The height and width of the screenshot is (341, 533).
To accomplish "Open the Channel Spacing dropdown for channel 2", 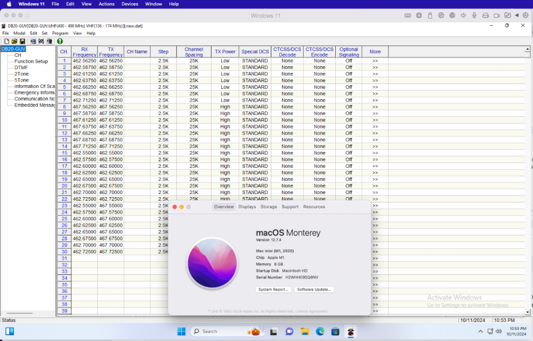I will click(193, 67).
